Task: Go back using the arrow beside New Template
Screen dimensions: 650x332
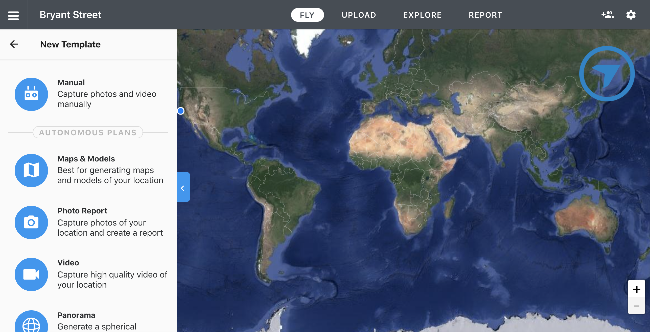Action: (14, 44)
